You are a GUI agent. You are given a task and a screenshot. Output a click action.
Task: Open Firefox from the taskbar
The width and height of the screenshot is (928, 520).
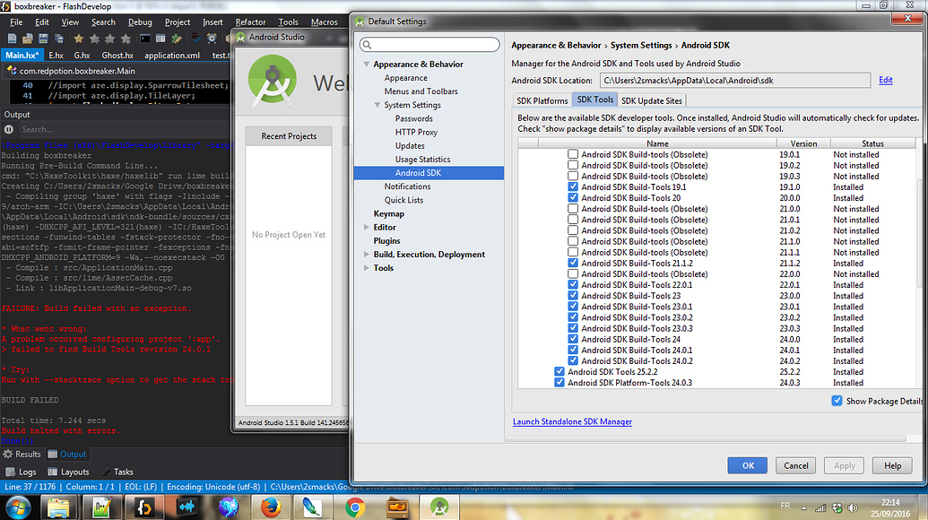click(x=271, y=507)
